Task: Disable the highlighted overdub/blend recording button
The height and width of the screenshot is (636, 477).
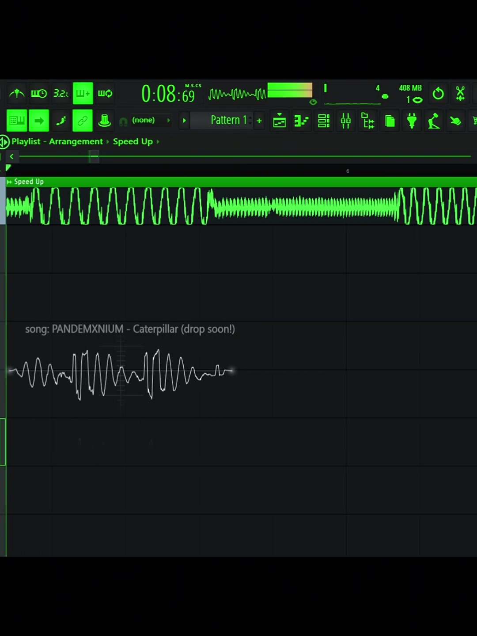Action: coord(83,93)
